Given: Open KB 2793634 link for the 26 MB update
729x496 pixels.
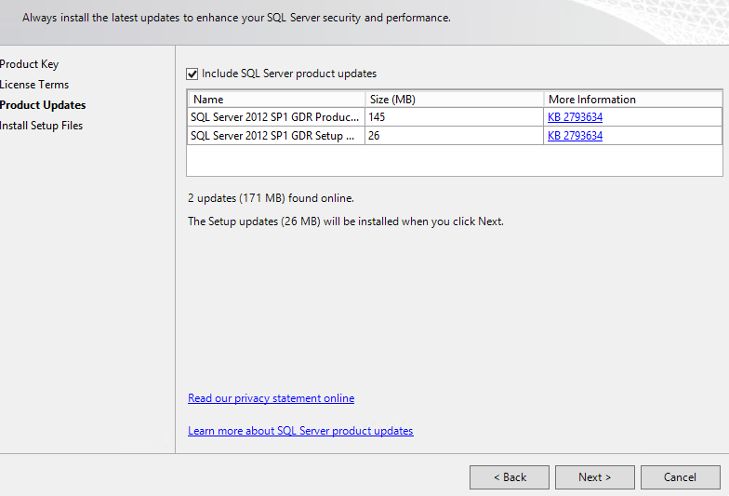Looking at the screenshot, I should [575, 136].
